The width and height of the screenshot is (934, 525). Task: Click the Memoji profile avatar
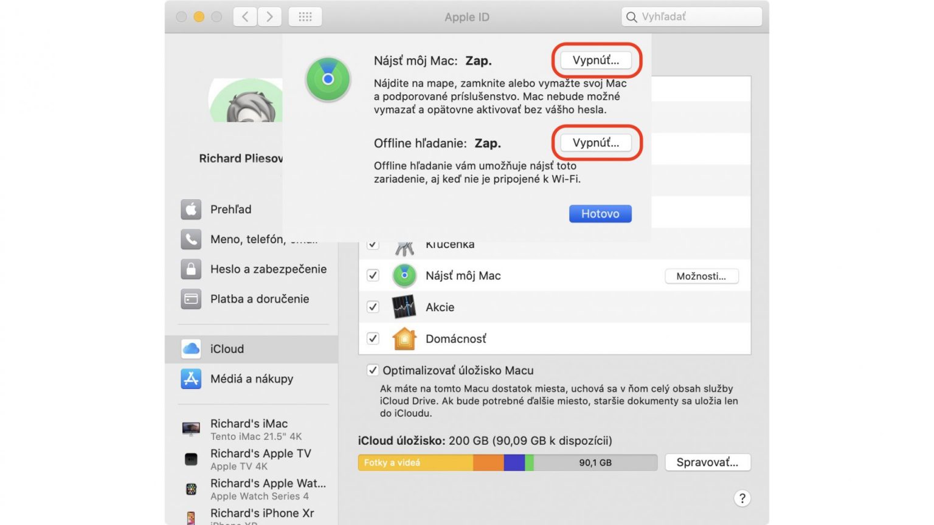246,101
